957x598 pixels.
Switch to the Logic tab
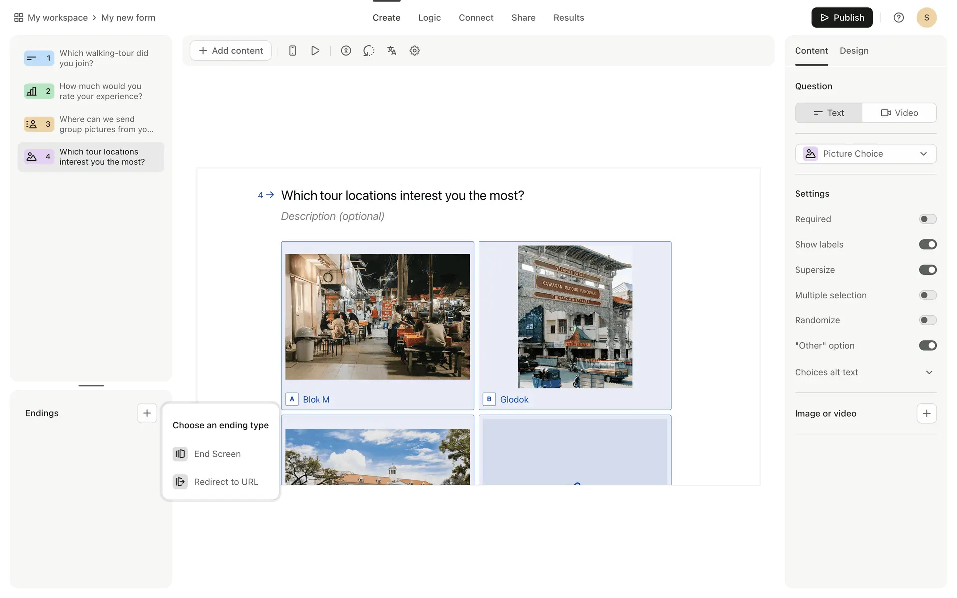pyautogui.click(x=429, y=18)
